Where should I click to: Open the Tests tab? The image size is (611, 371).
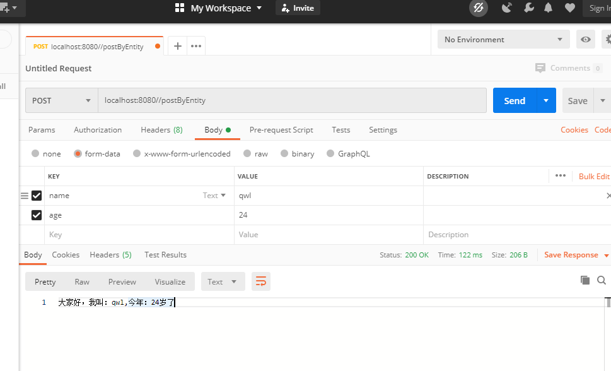click(341, 130)
